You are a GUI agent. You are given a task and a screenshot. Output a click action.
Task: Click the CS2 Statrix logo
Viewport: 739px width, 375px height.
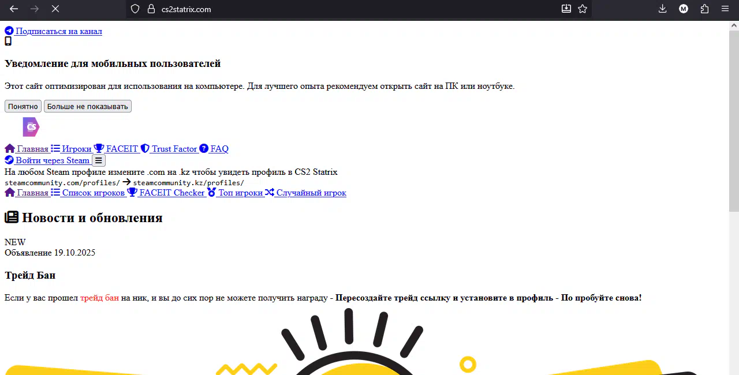point(31,127)
